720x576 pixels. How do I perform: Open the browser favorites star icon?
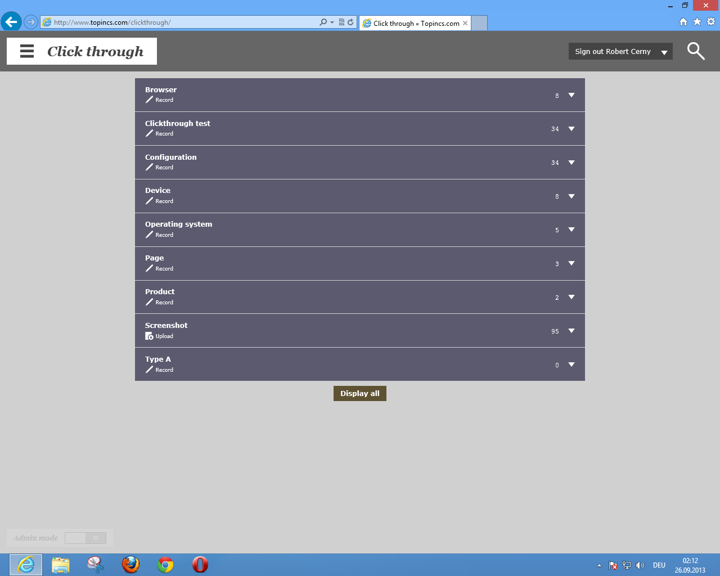[x=697, y=22]
